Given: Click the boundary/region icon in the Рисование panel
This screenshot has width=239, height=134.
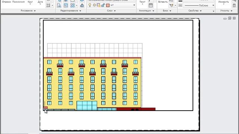Looking at the screenshot, I should [x=48, y=6].
